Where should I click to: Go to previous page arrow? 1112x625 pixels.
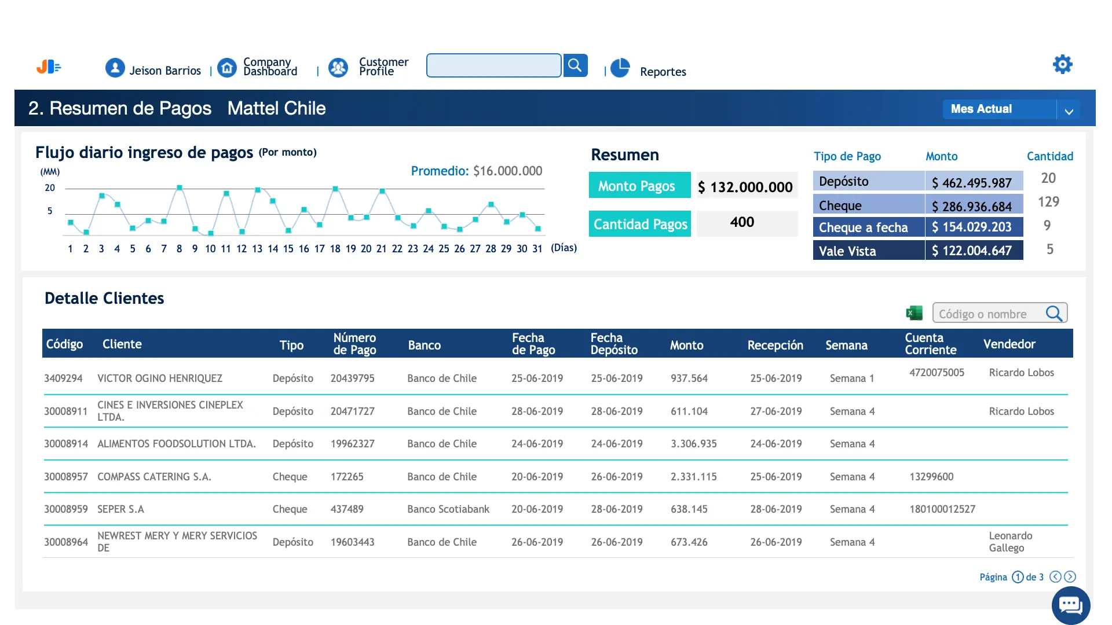pyautogui.click(x=1055, y=577)
